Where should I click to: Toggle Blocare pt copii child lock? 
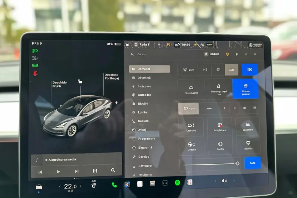pos(218,89)
